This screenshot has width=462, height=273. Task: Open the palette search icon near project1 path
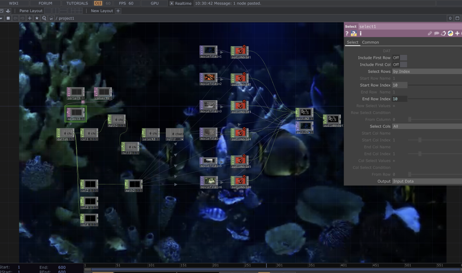(x=45, y=18)
